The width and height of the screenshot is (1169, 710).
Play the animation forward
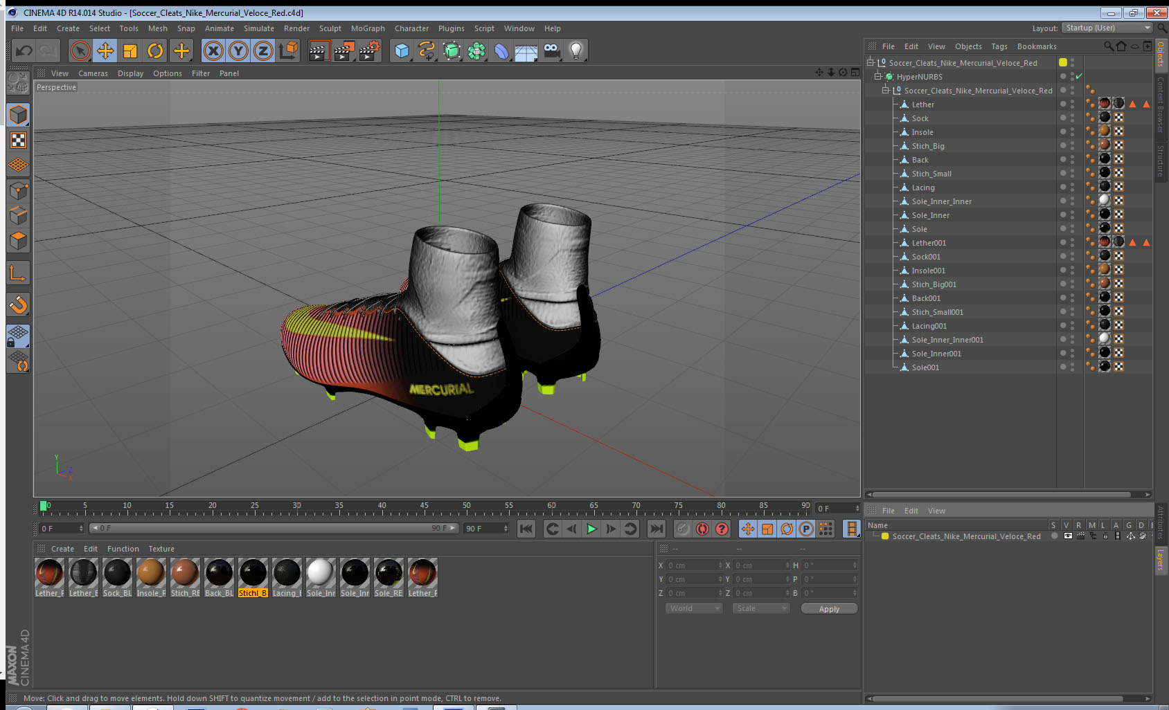point(591,529)
